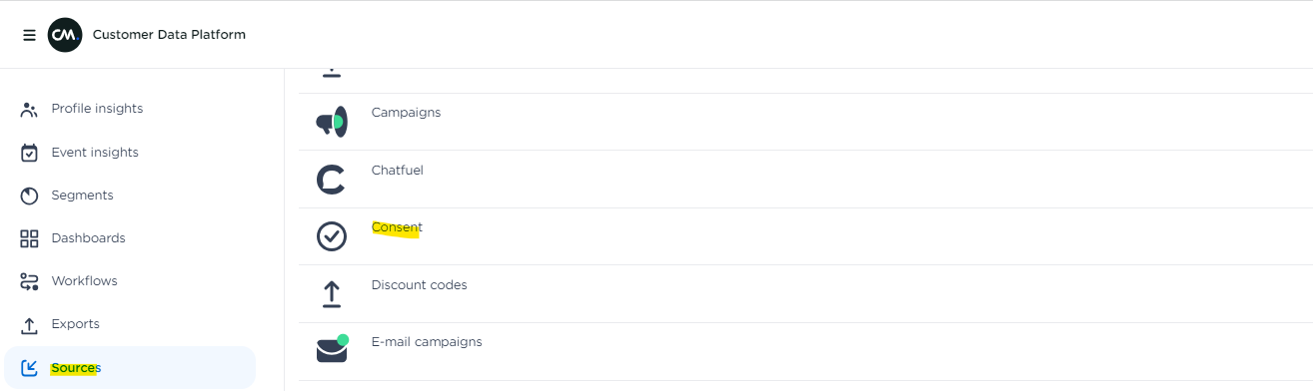The height and width of the screenshot is (391, 1313).
Task: Click the Exports upload icon
Action: (x=29, y=324)
